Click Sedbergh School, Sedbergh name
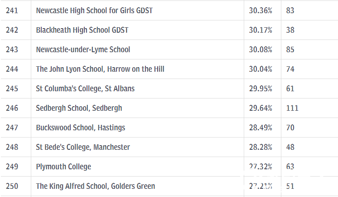The height and width of the screenshot is (197, 338). coord(79,108)
